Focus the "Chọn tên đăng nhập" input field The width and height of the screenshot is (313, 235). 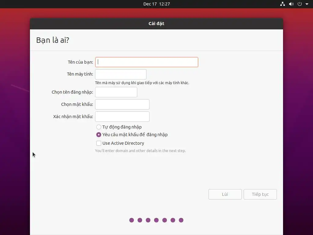116,92
